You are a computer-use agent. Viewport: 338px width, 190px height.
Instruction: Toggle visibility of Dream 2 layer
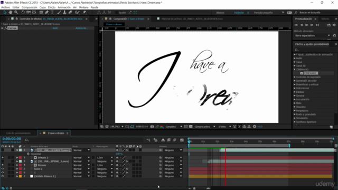coord(3,158)
